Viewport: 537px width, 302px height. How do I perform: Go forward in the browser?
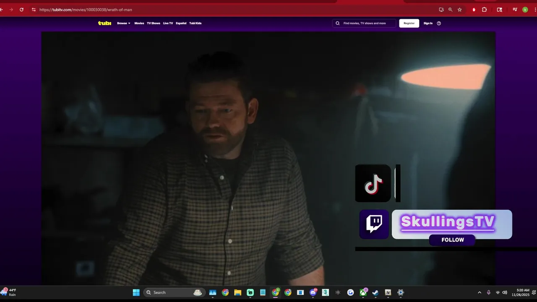[11, 9]
